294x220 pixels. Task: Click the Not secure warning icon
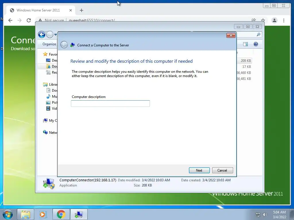[x=40, y=20]
